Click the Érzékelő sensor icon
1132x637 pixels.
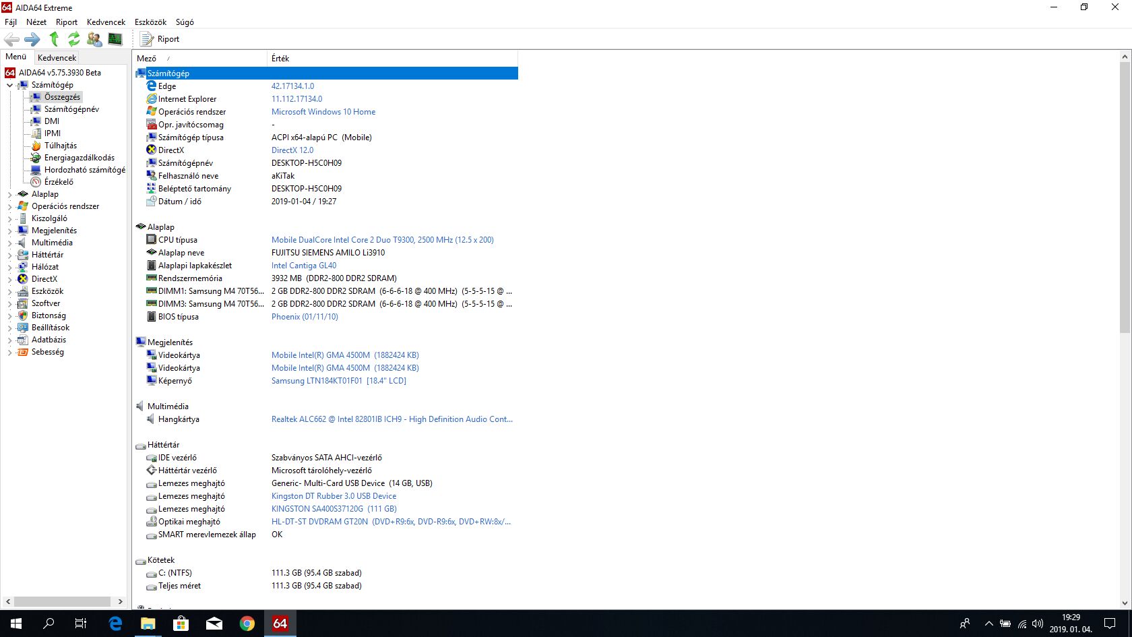tap(36, 182)
